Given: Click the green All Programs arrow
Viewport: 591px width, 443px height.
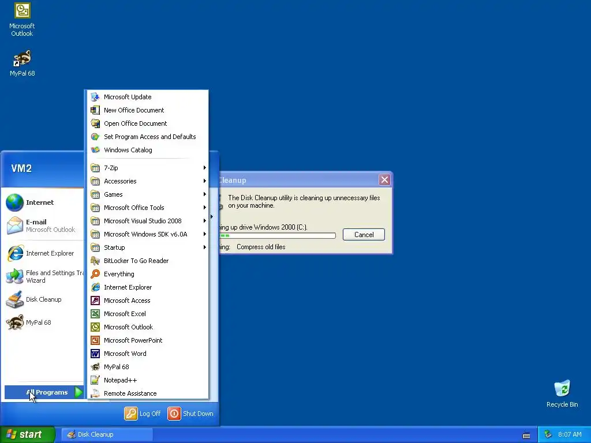Looking at the screenshot, I should click(x=78, y=392).
